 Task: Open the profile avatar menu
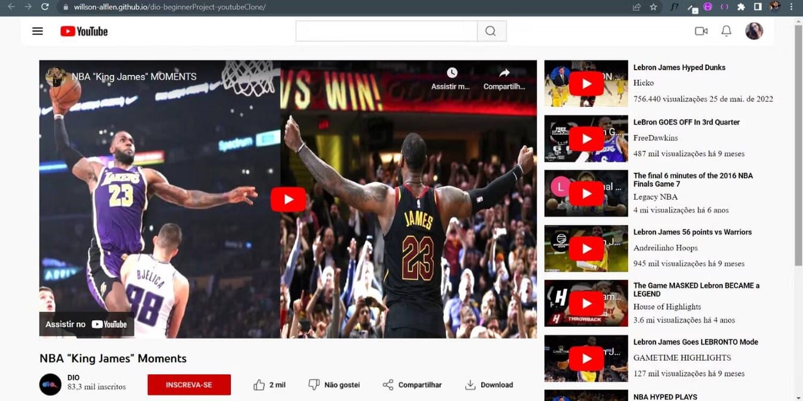[754, 30]
